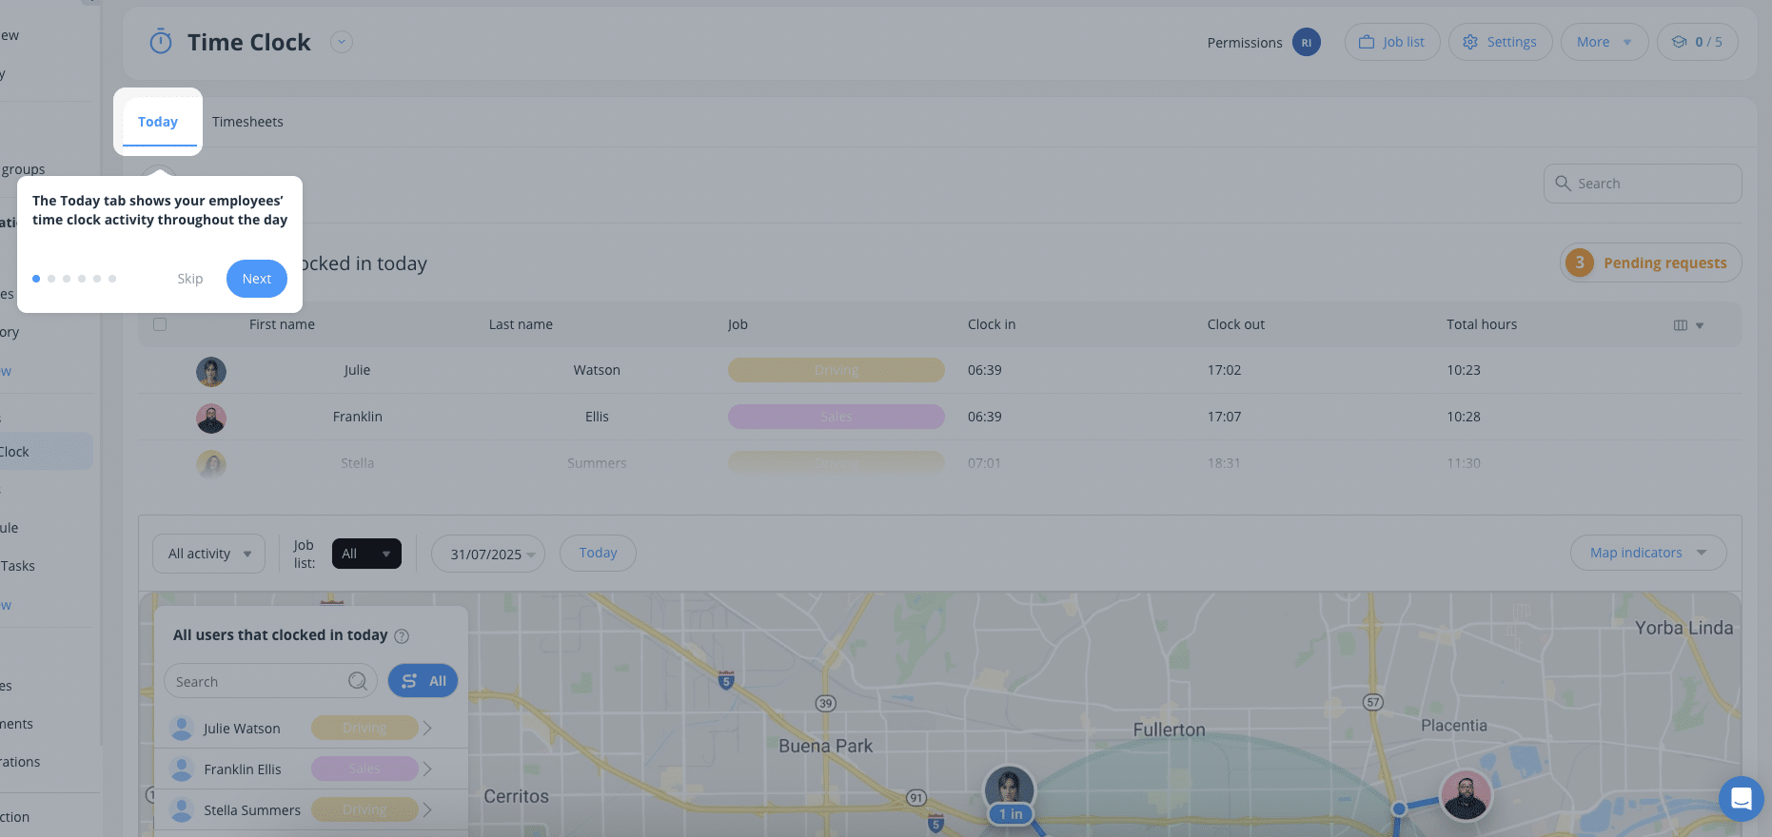Toggle the select-all checkbox in table header
This screenshot has height=837, width=1772.
coord(160,324)
